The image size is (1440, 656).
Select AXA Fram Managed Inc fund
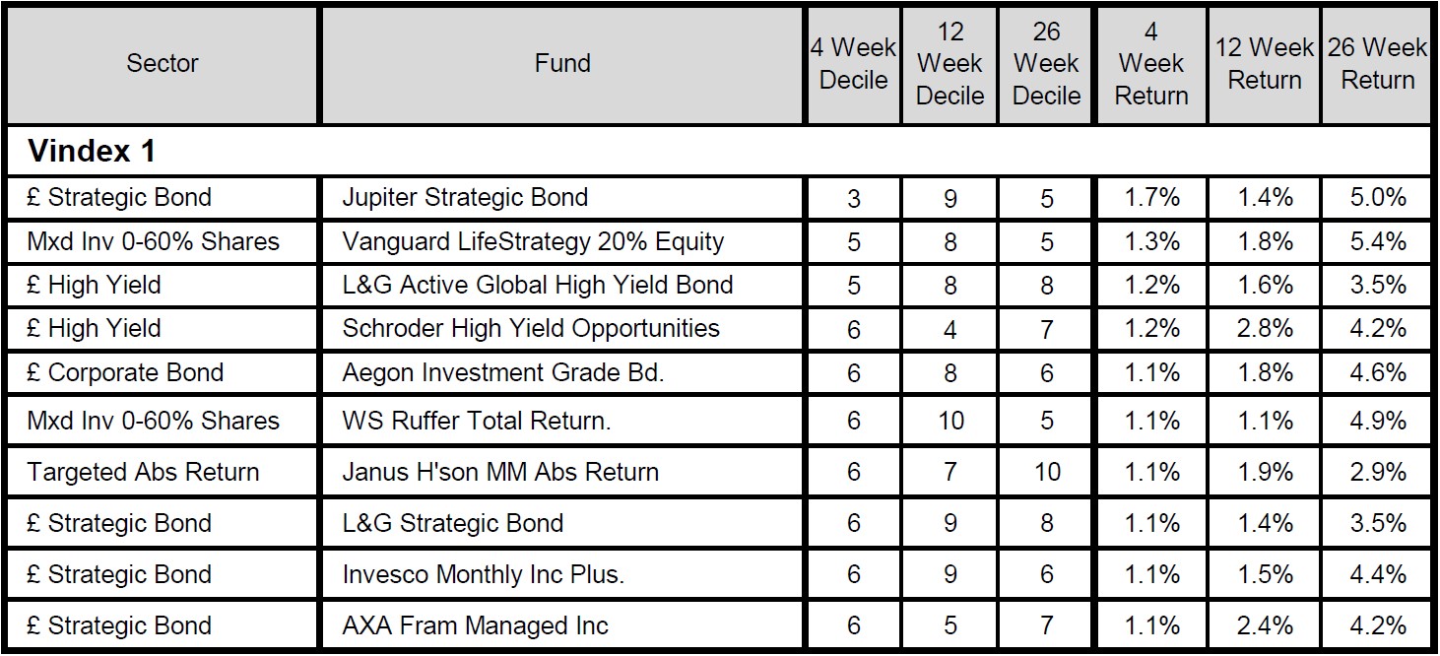tap(475, 625)
